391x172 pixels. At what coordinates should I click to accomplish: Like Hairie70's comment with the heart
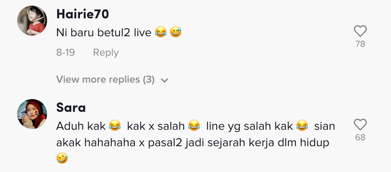coord(360,31)
